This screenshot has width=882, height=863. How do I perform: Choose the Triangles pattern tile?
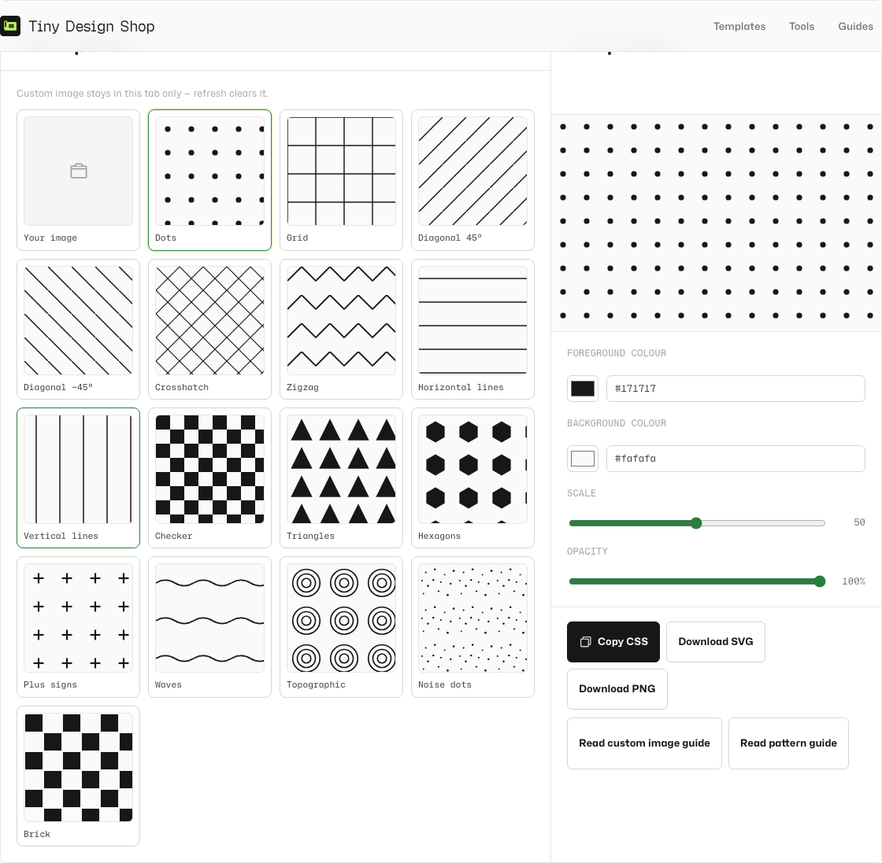click(x=342, y=478)
